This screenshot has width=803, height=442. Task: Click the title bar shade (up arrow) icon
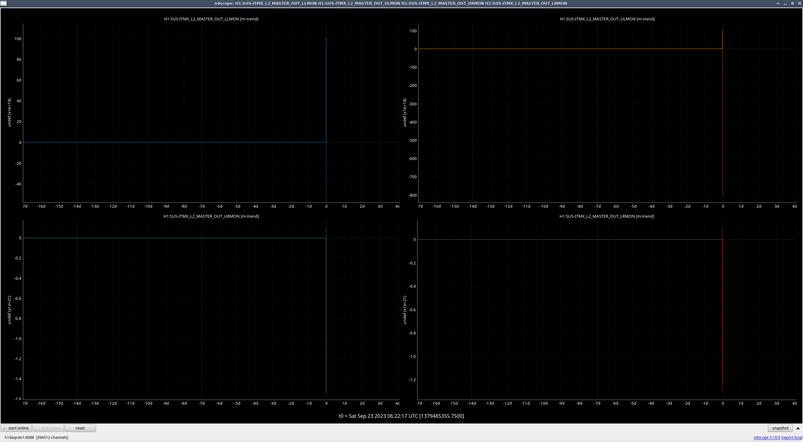[778, 3]
